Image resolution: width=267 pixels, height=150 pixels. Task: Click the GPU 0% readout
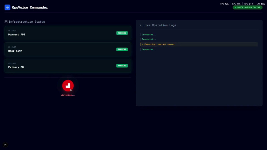click(236, 4)
